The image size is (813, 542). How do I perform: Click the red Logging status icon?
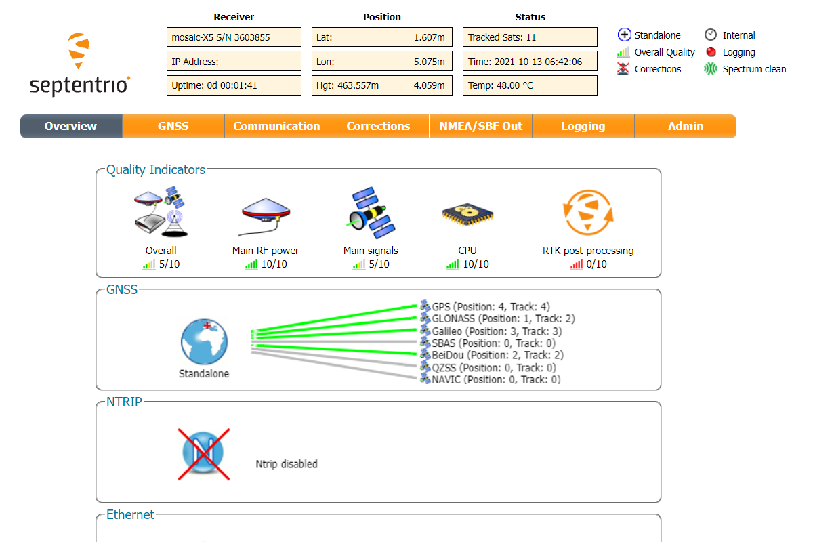tap(710, 52)
